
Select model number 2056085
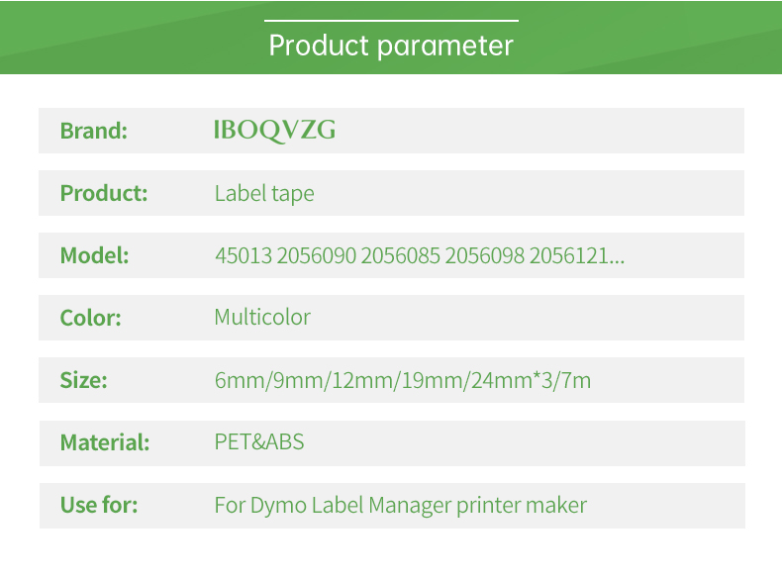[400, 255]
